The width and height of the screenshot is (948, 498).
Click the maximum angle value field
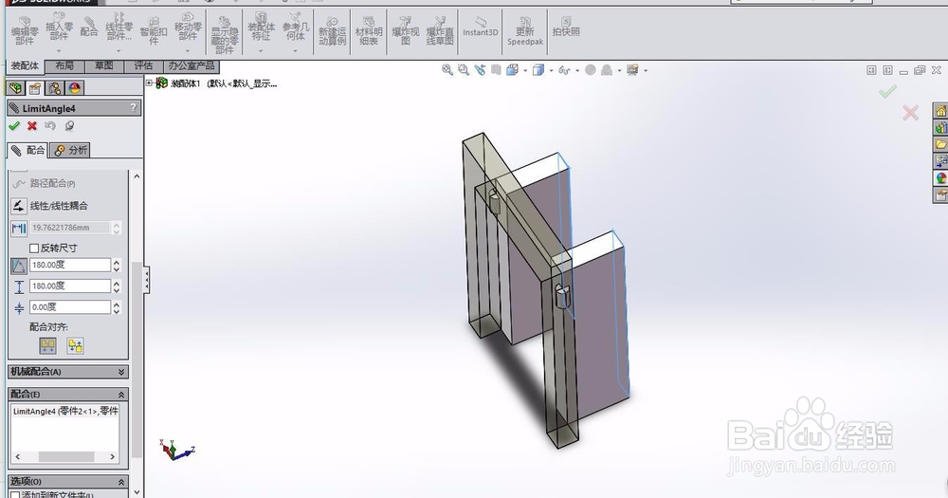click(70, 286)
